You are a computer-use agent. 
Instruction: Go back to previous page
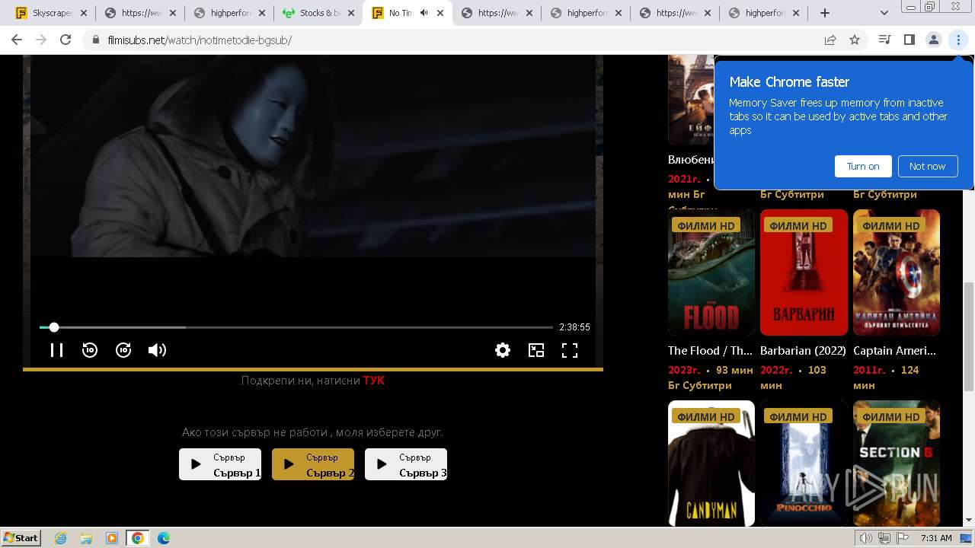click(x=17, y=40)
